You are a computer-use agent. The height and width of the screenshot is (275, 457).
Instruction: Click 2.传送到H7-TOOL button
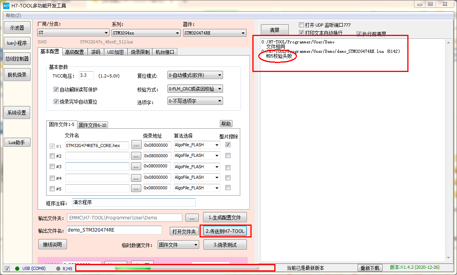pyautogui.click(x=225, y=231)
